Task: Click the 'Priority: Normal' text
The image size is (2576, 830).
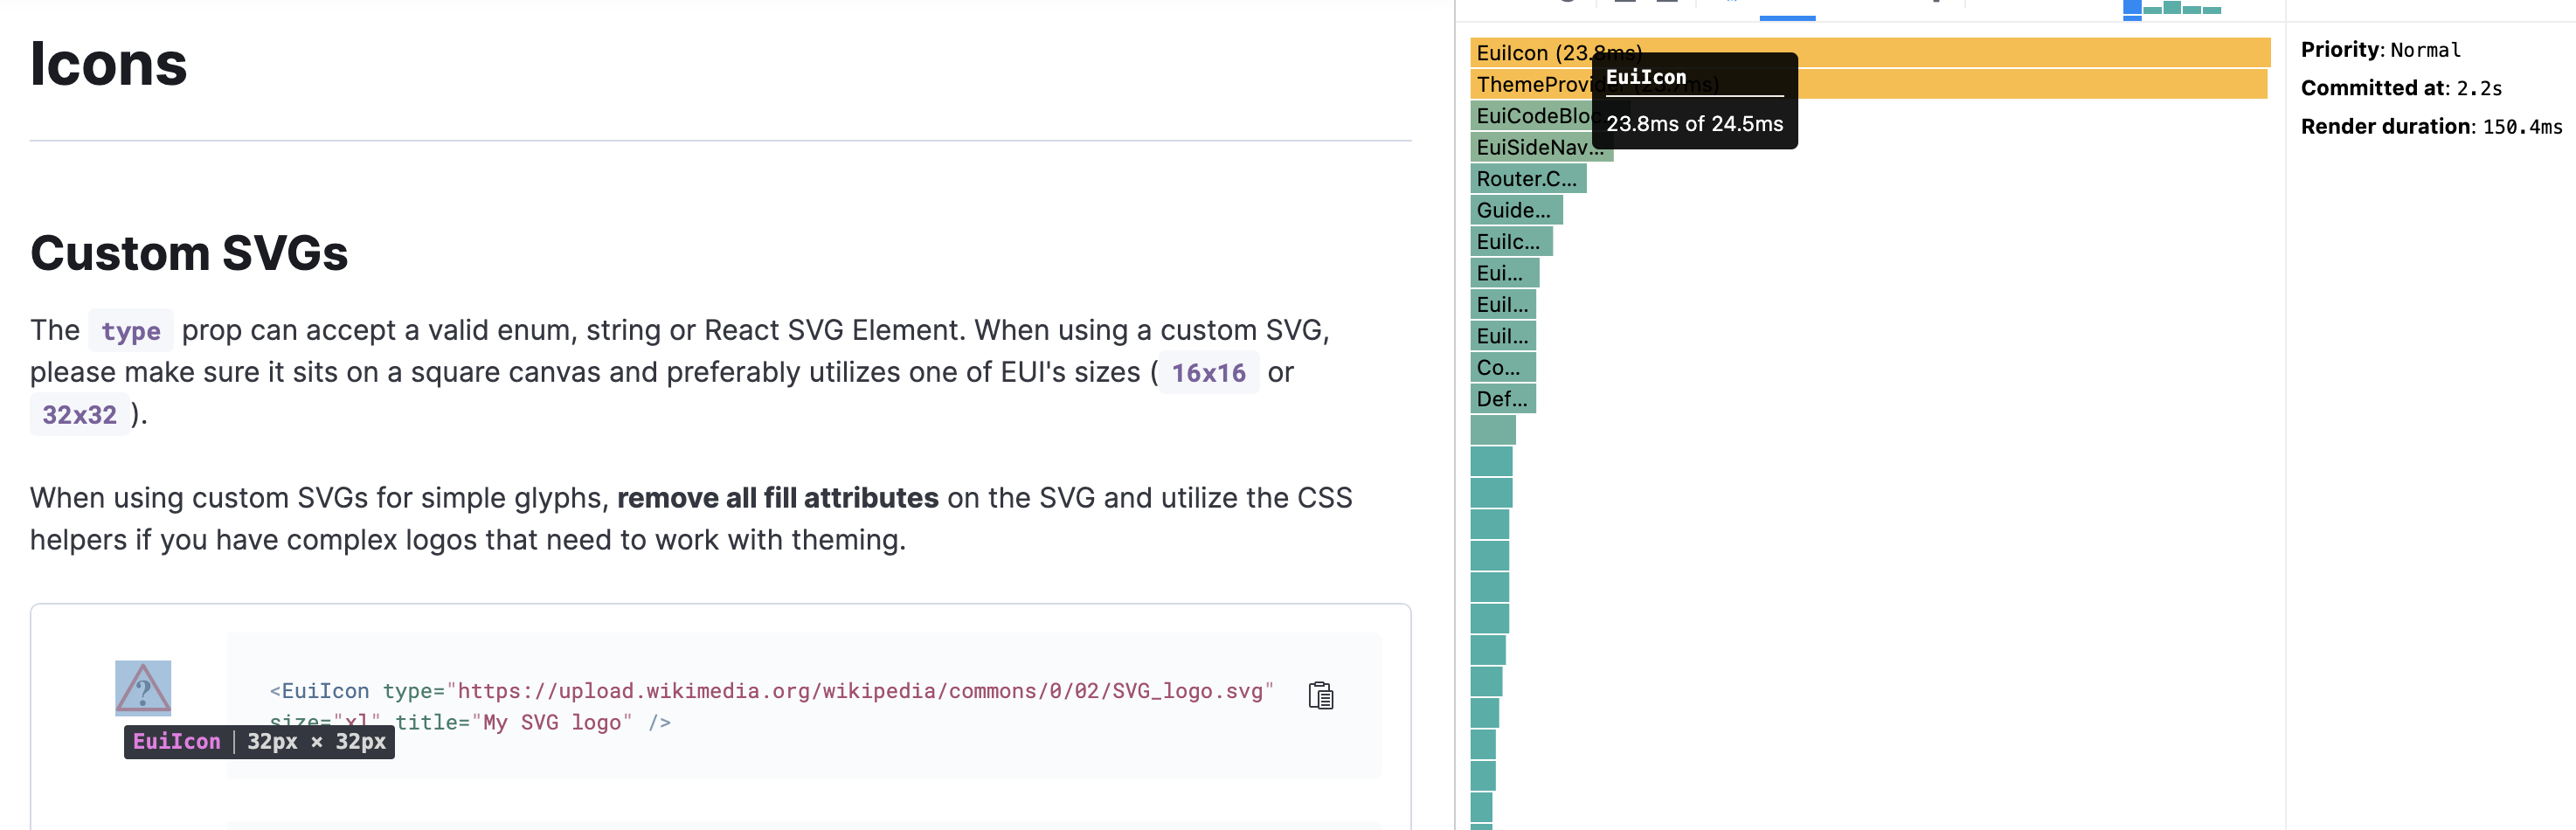Action: (x=2380, y=50)
